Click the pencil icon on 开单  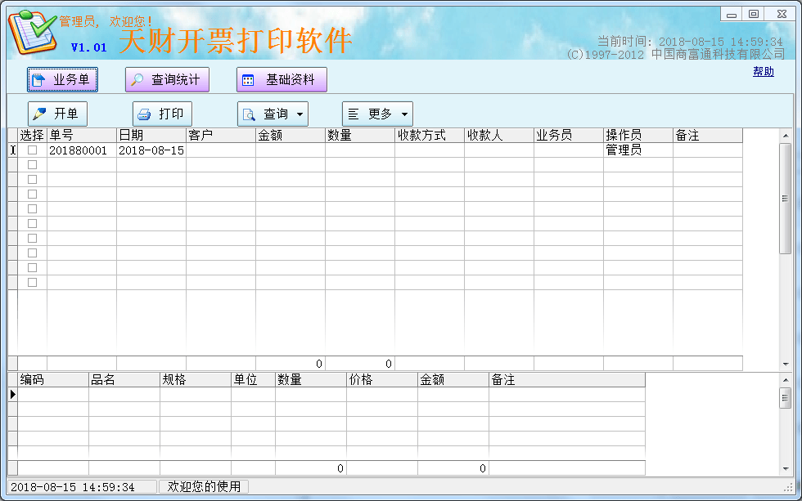click(40, 114)
